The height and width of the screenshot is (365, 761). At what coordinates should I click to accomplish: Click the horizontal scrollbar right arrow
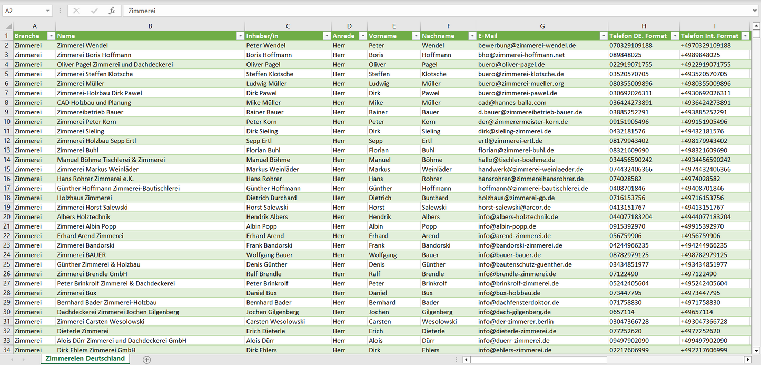[747, 360]
